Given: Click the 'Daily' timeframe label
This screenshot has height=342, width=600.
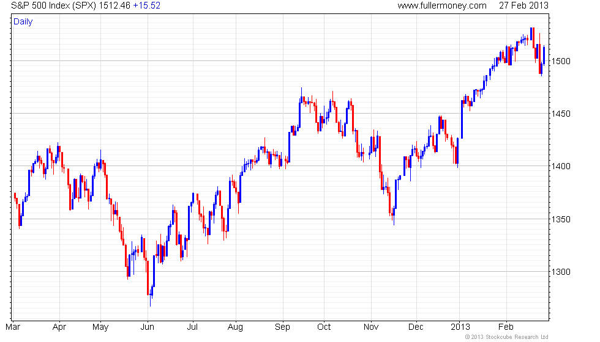Looking at the screenshot, I should coord(23,22).
